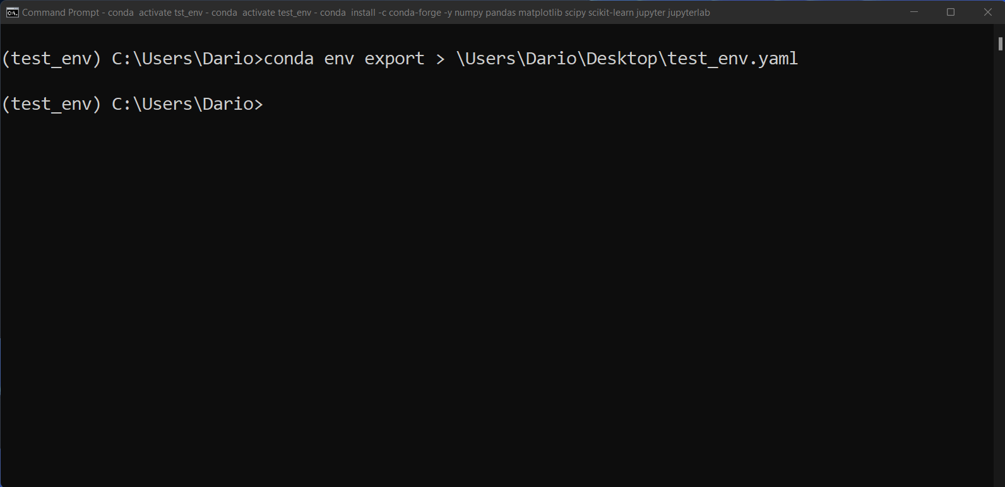Select (test_env) on the second prompt line

click(52, 103)
